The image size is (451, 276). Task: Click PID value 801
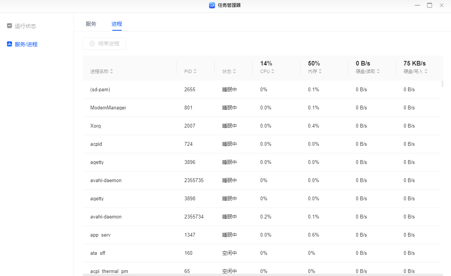(189, 108)
